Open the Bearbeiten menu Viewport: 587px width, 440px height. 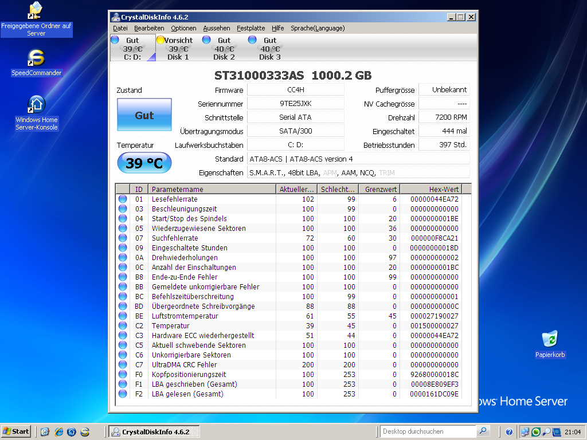pyautogui.click(x=149, y=27)
